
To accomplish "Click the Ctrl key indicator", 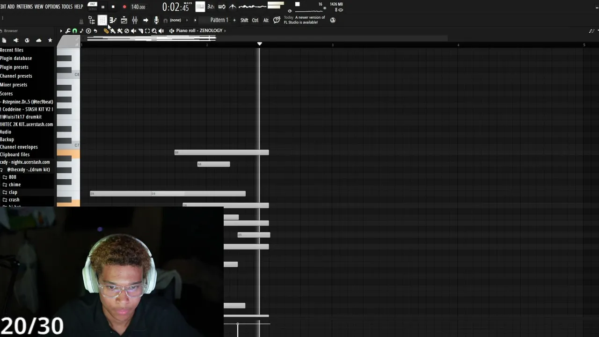I will pos(255,20).
